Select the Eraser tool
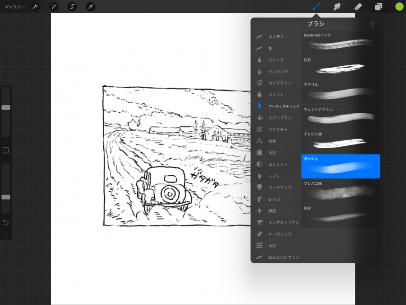This screenshot has width=406, height=305. coord(358,7)
